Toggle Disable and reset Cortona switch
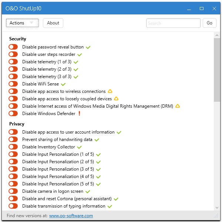The width and height of the screenshot is (222, 222). 13,198
